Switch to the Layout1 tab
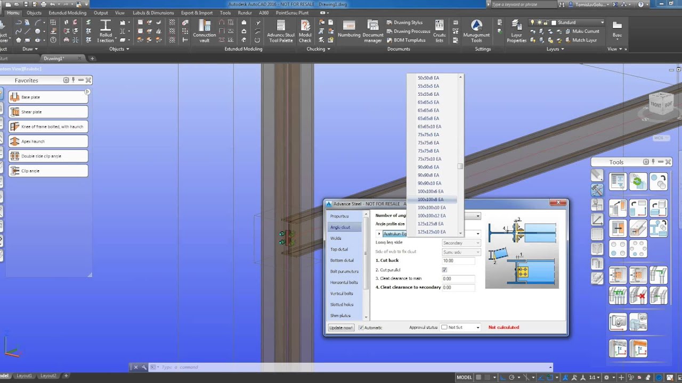This screenshot has height=383, width=682. pyautogui.click(x=24, y=376)
